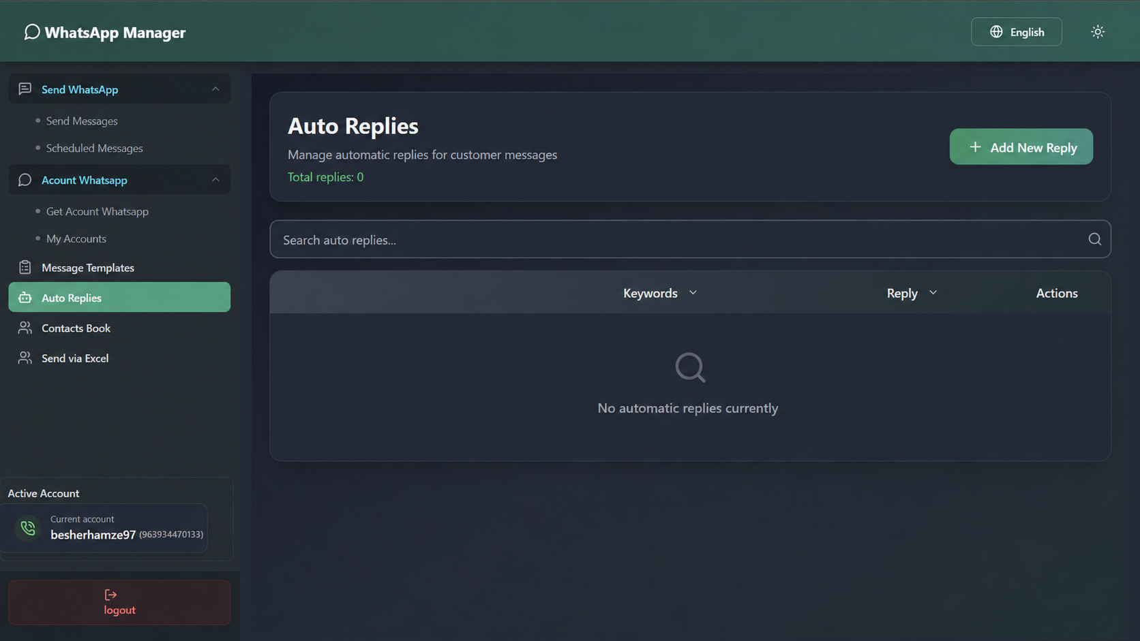Click the Acount Whatsapp section label
The width and height of the screenshot is (1140, 641).
tap(85, 180)
